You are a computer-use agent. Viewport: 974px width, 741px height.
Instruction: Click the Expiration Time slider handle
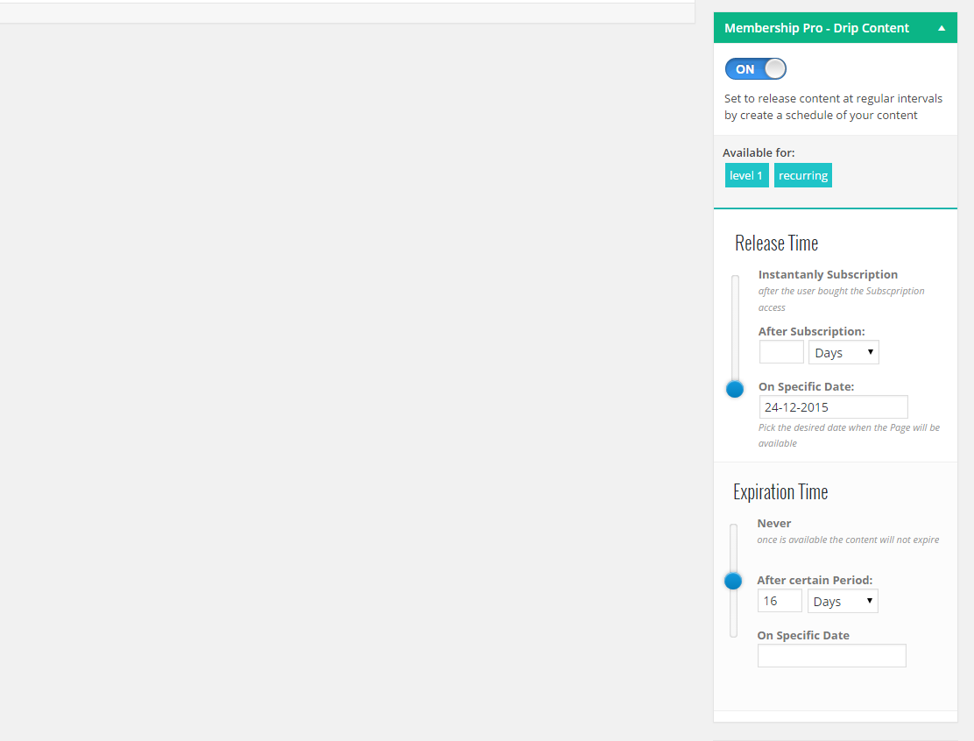(x=733, y=581)
